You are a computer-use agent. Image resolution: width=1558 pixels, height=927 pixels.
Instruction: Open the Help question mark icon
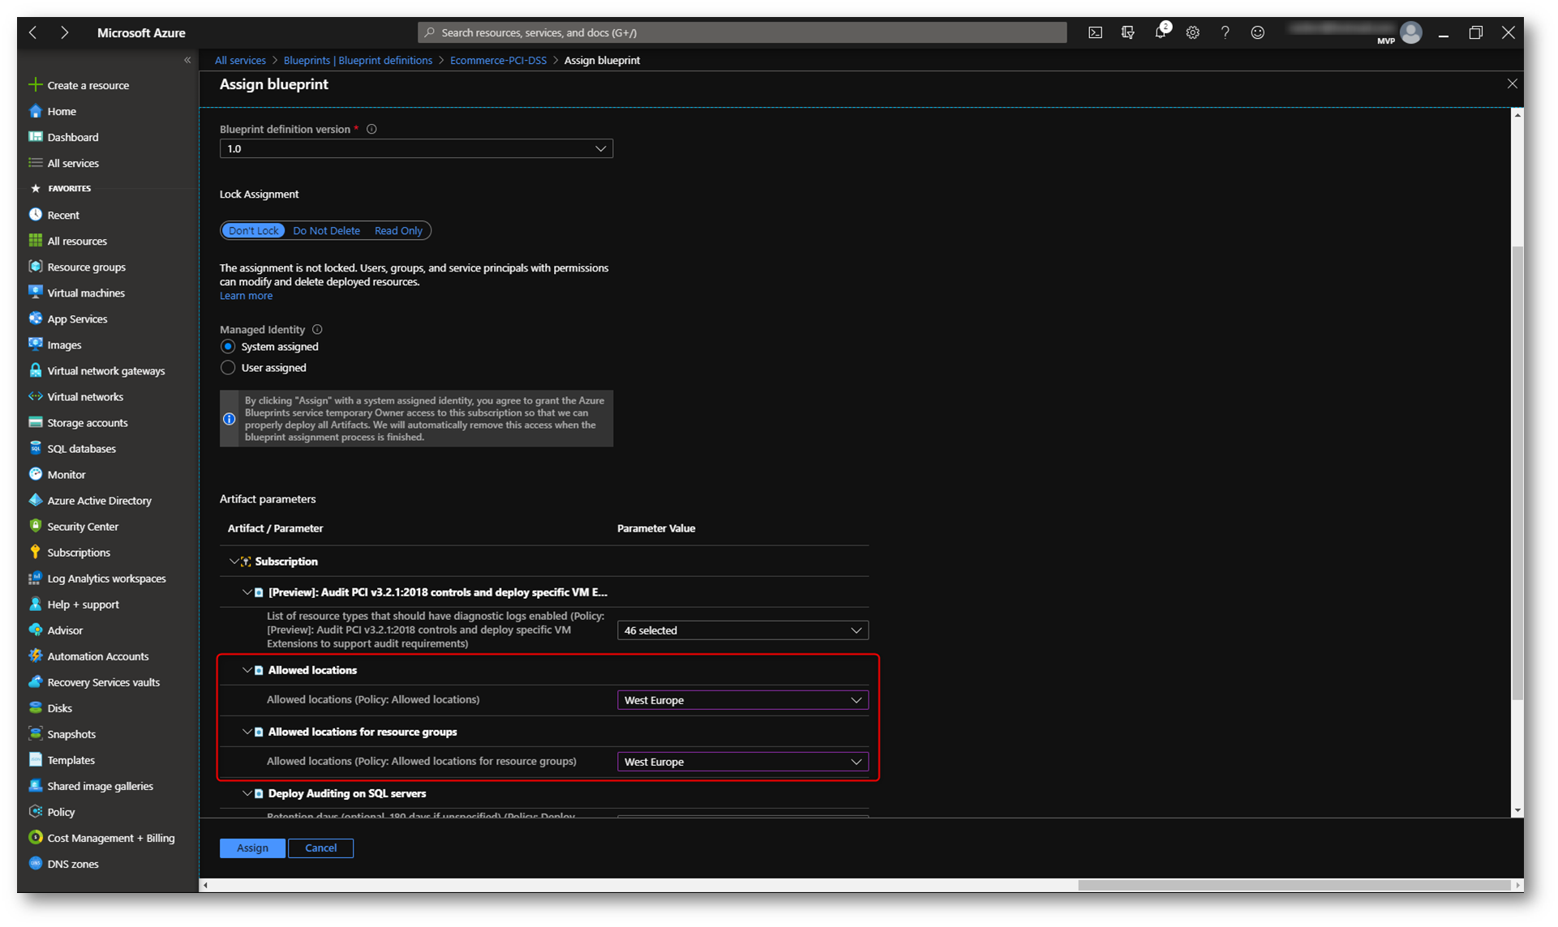click(x=1225, y=32)
